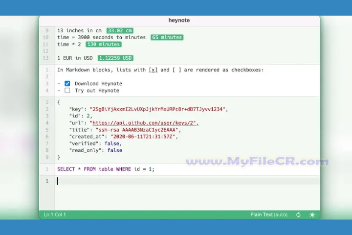Viewport: 352px width, 235px height.
Task: Click the Ln 1 Col 1 cursor position
Action: point(55,215)
